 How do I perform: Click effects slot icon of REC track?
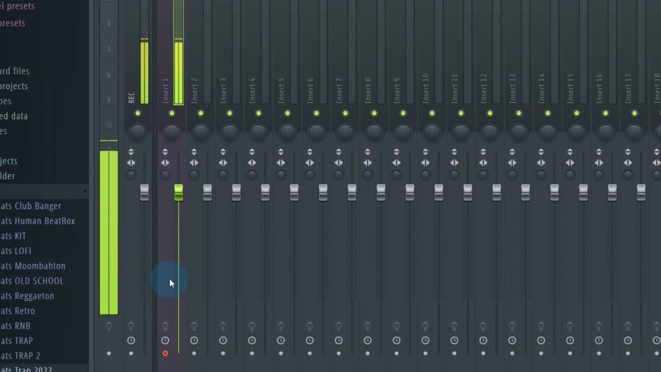point(131,326)
